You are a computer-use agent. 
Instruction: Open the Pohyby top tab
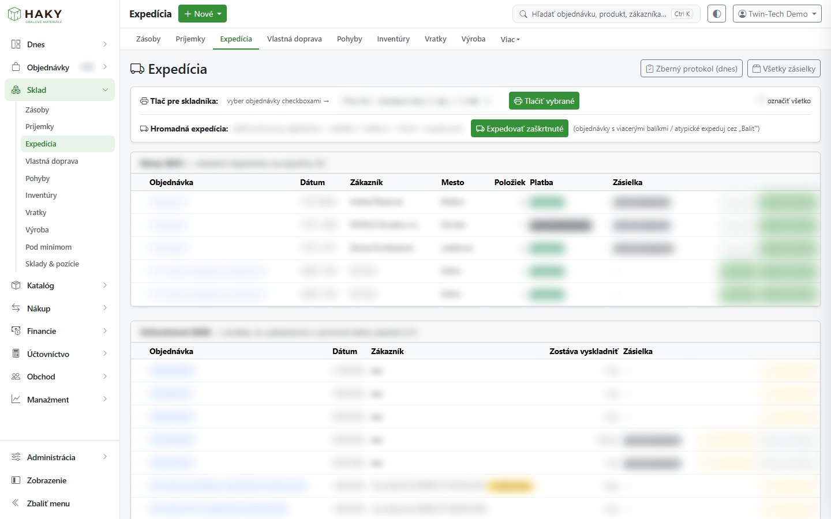350,39
